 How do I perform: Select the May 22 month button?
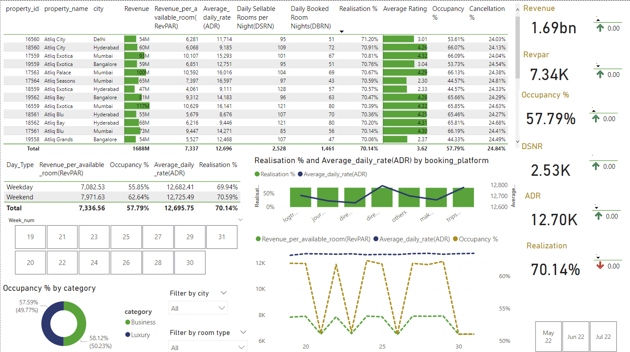[548, 336]
